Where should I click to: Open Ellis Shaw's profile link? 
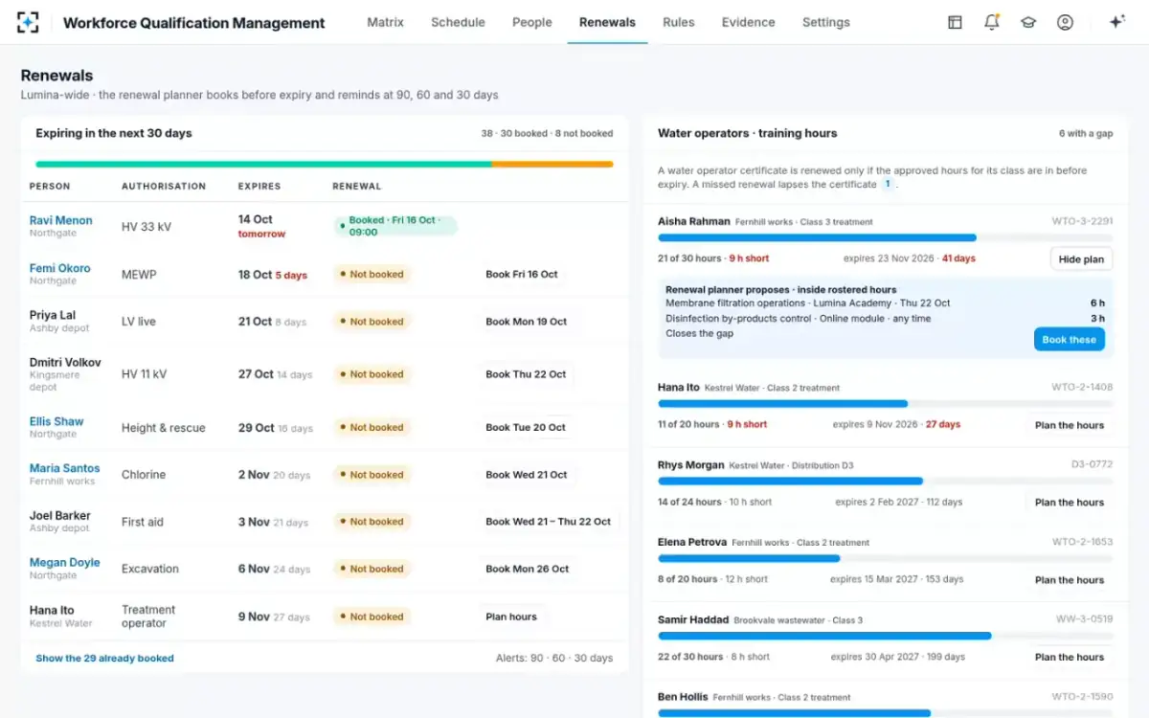56,421
